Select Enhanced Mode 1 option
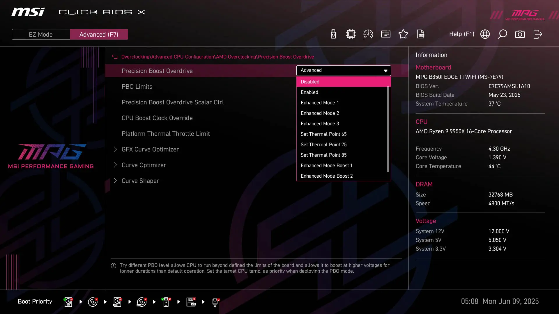The width and height of the screenshot is (559, 314). point(342,103)
